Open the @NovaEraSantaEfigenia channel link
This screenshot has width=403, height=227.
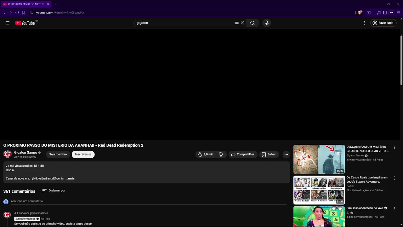(x=48, y=178)
